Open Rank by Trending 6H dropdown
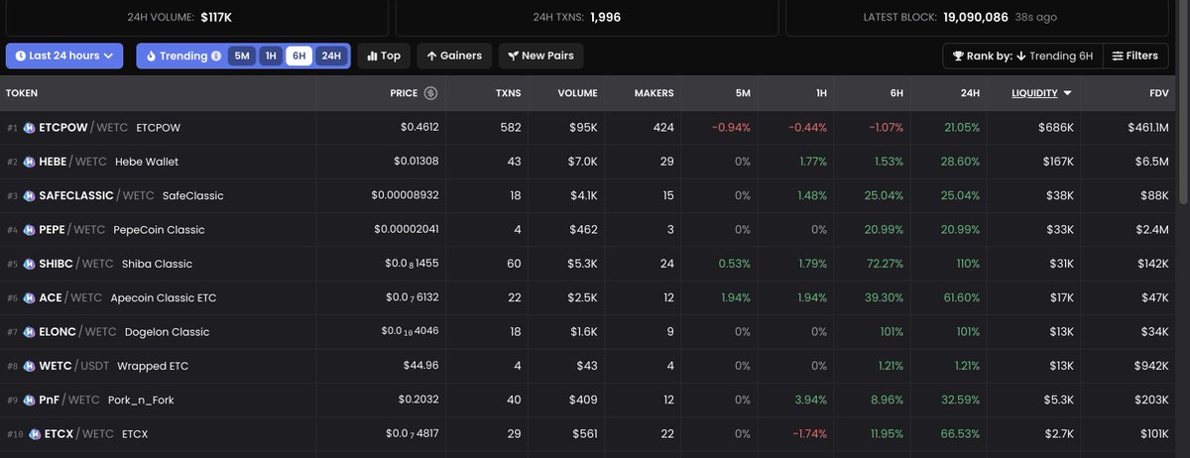Screen dimensions: 1190x458 (x=1021, y=56)
